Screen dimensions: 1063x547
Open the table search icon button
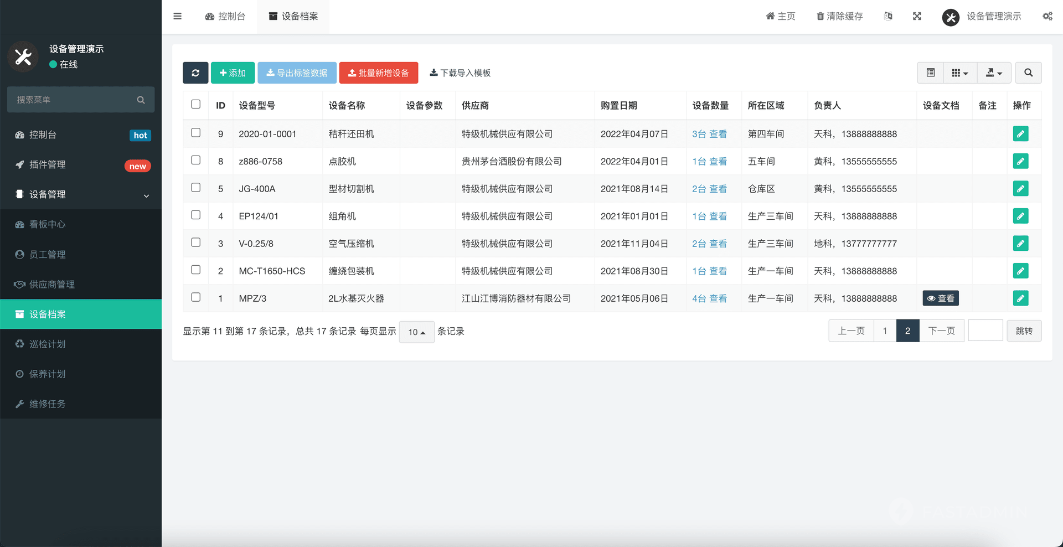coord(1028,73)
